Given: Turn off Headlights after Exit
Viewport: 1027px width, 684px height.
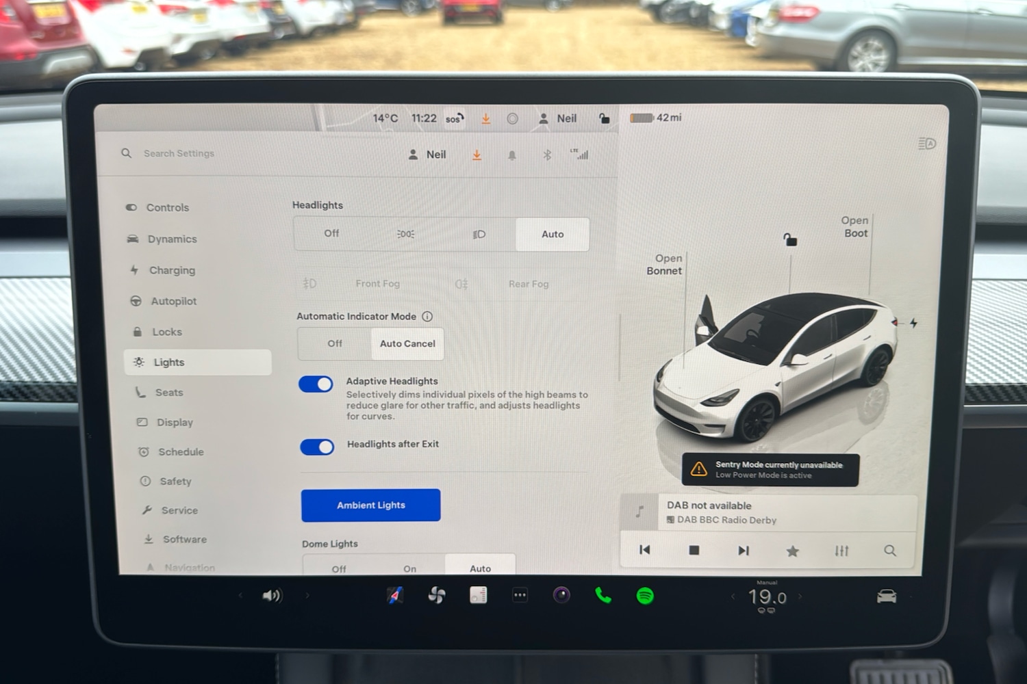Looking at the screenshot, I should click(316, 447).
